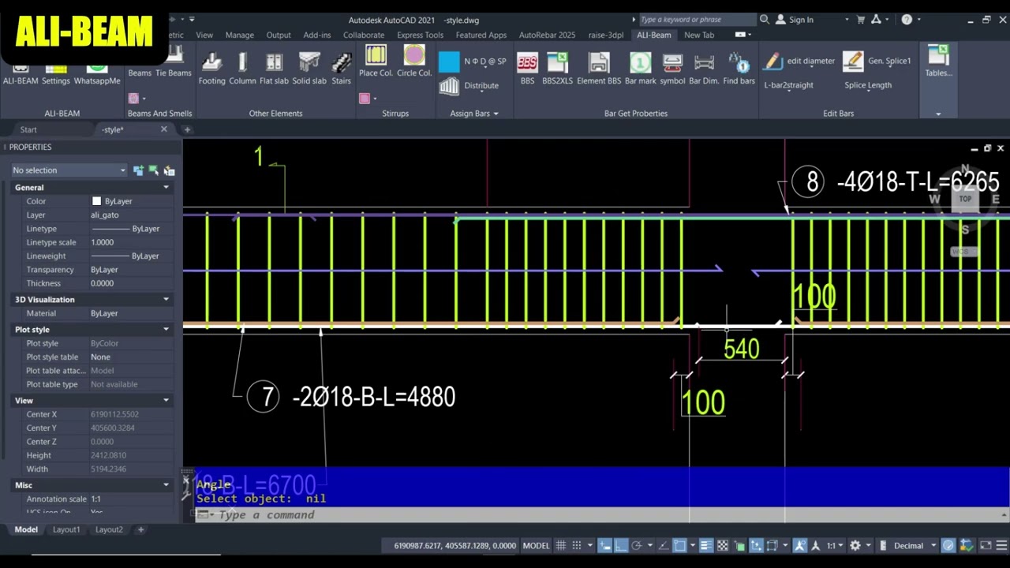Screen dimensions: 1010x568
Task: Open Element BBS
Action: (x=599, y=67)
